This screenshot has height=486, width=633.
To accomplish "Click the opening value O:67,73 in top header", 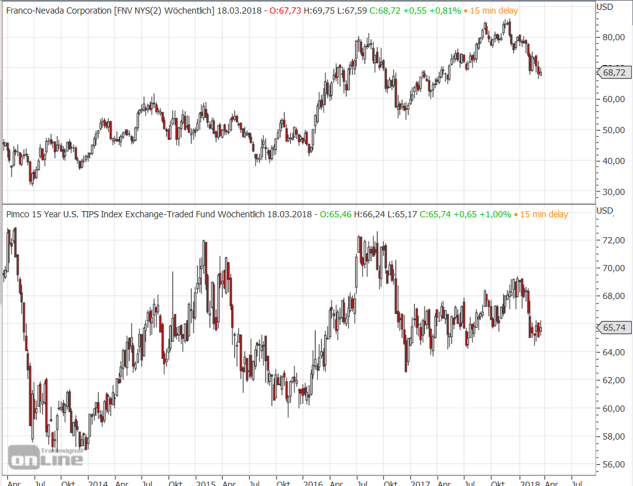I will [x=285, y=11].
